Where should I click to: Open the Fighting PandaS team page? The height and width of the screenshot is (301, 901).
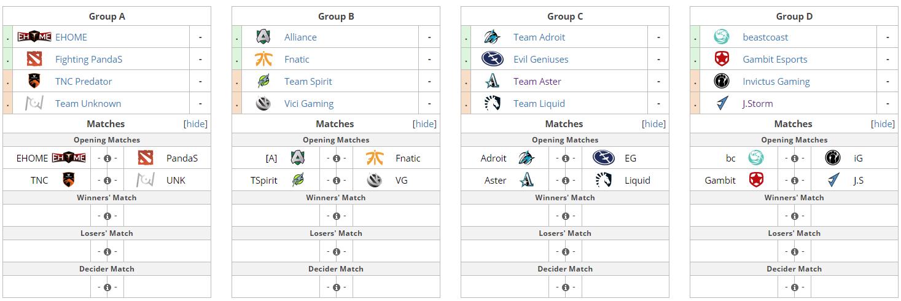pos(88,59)
